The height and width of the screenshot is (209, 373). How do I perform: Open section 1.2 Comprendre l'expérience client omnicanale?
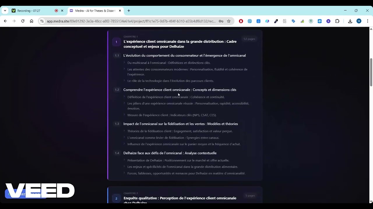click(180, 90)
